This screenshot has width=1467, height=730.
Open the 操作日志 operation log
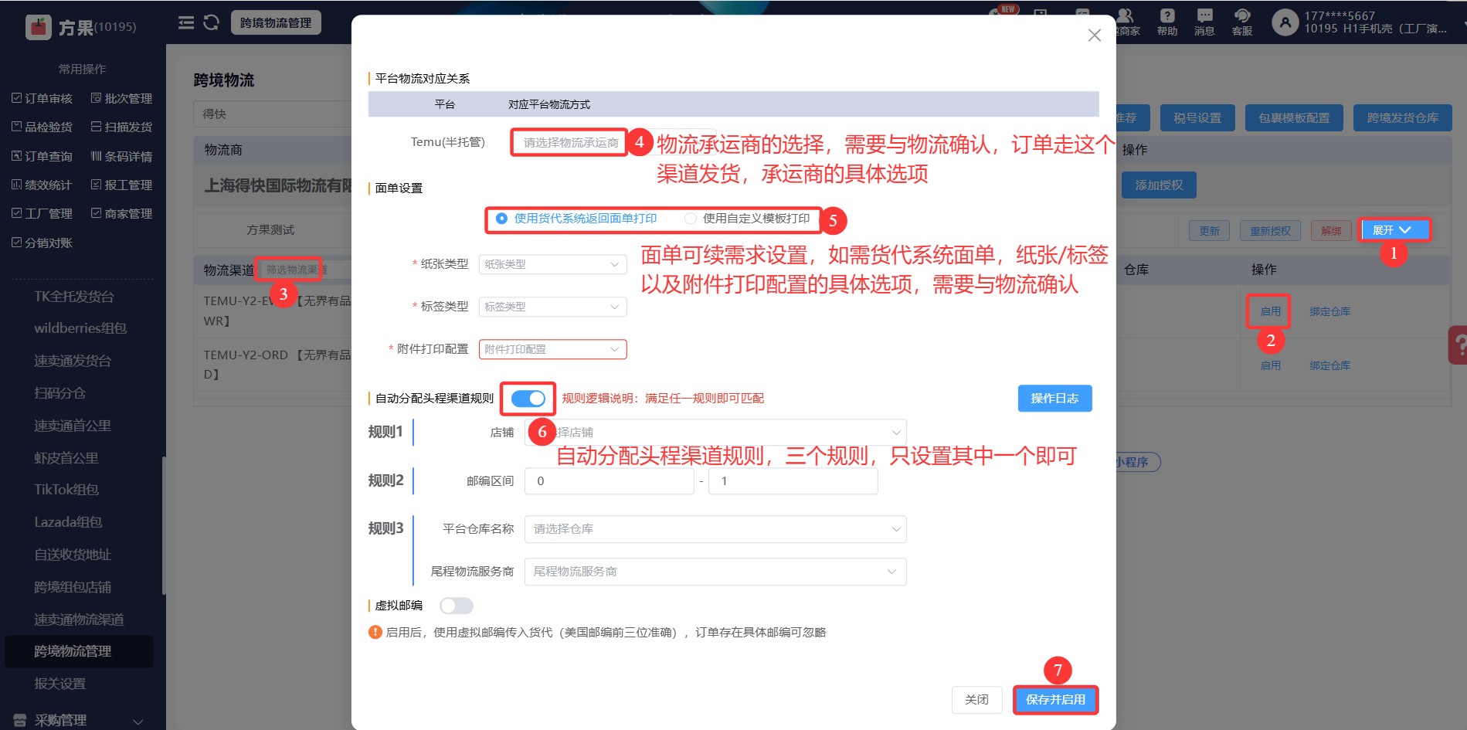pos(1054,399)
